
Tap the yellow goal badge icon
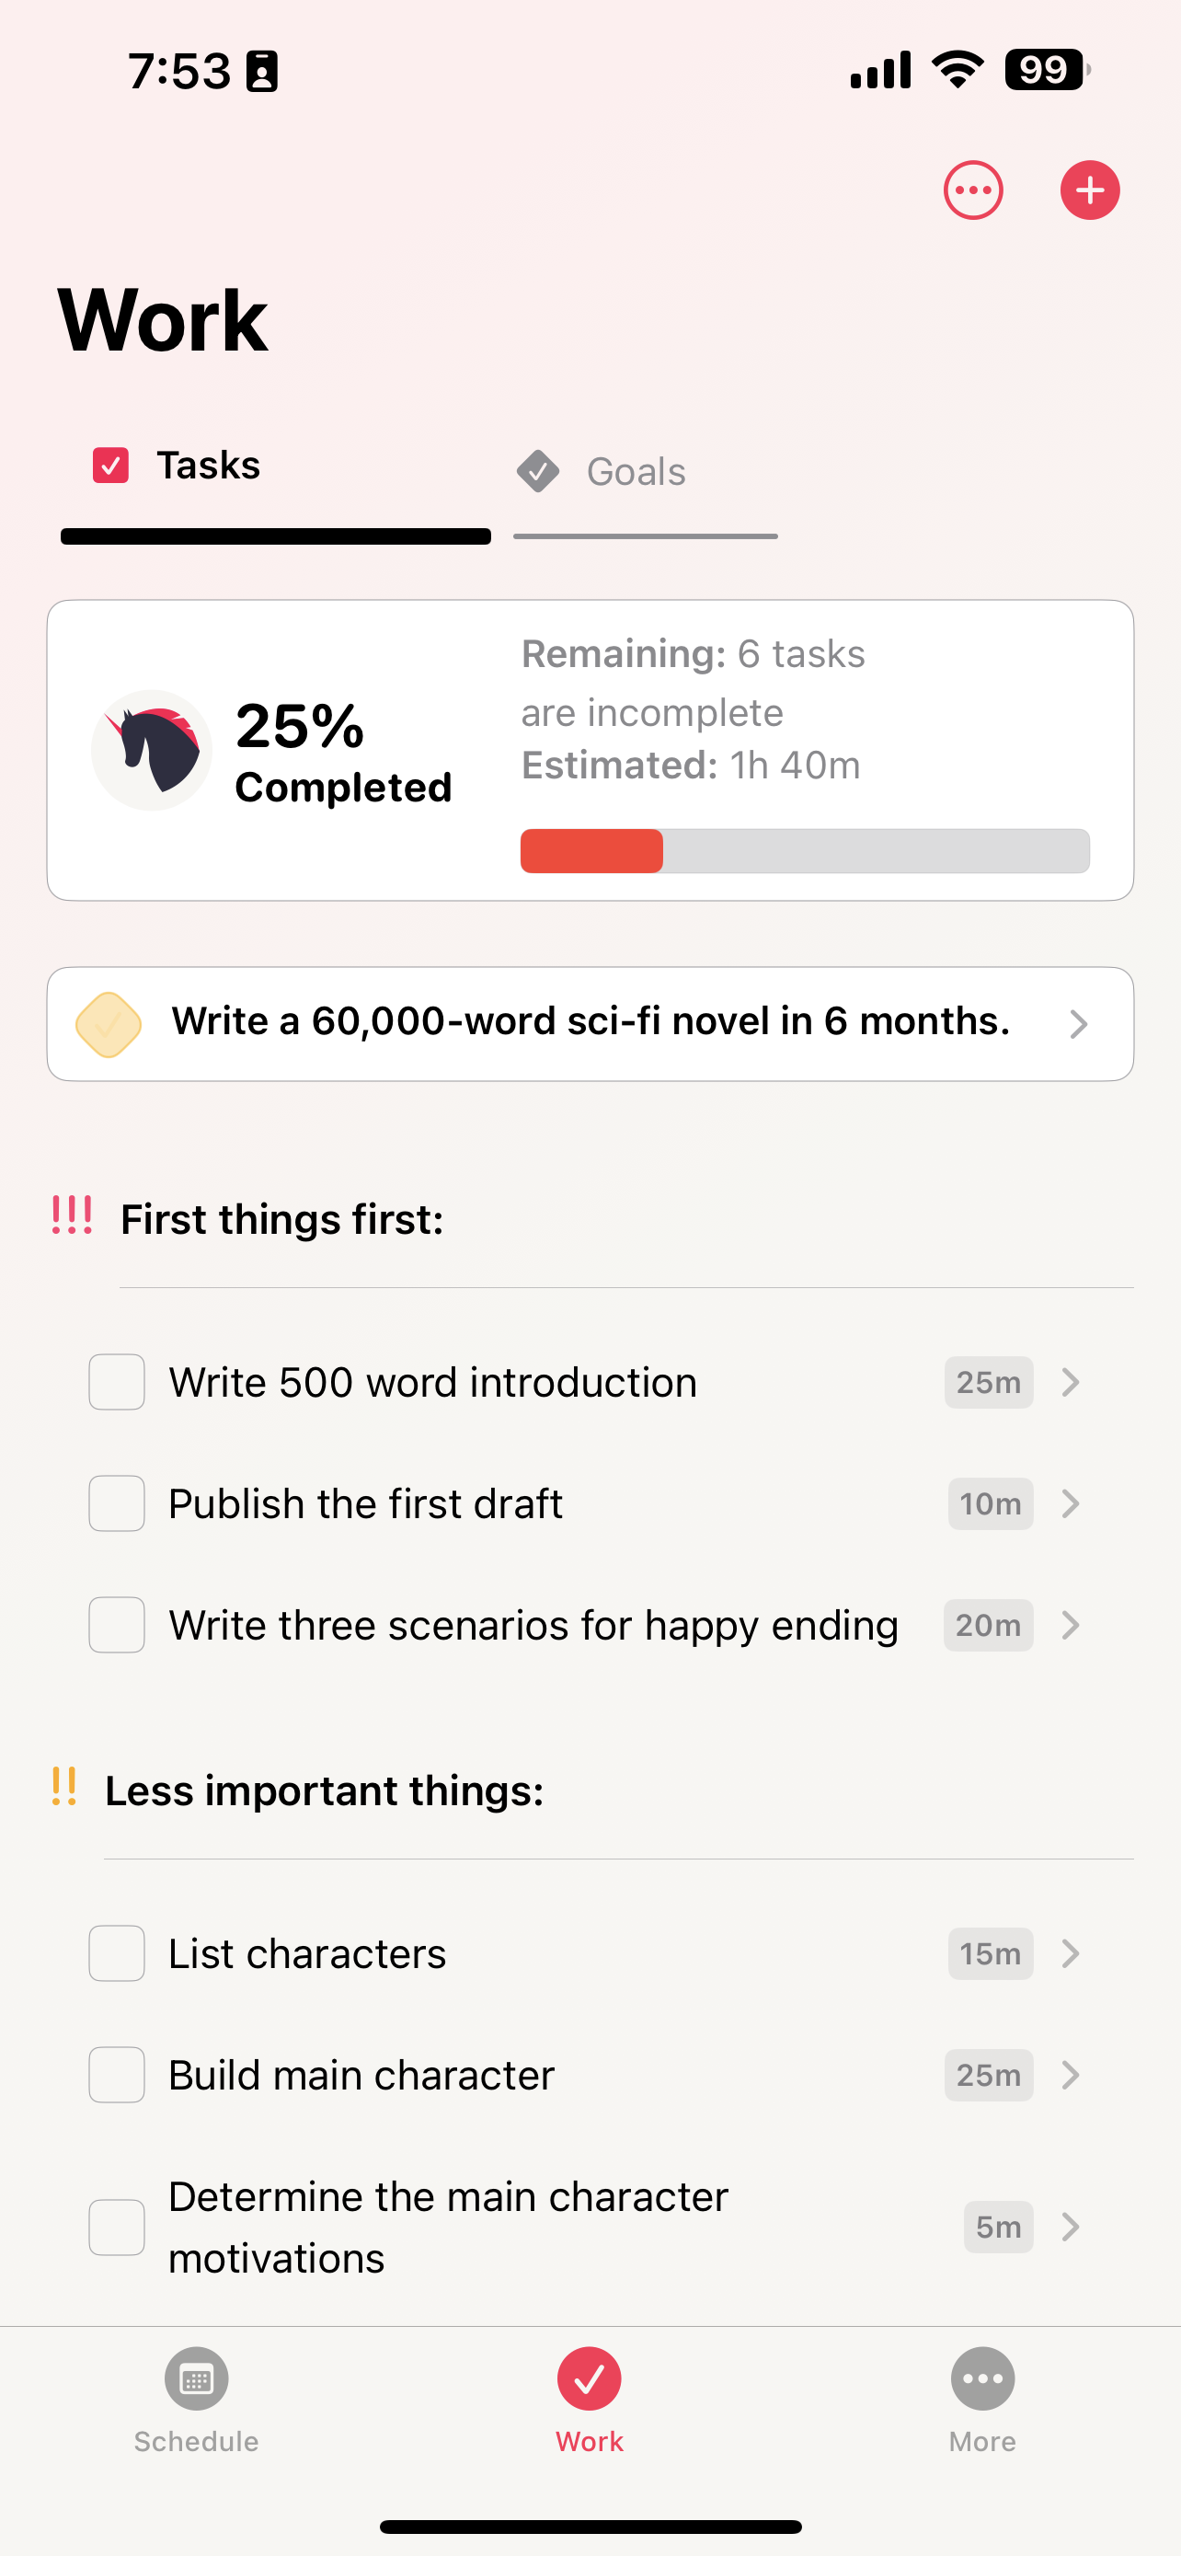(x=109, y=1024)
